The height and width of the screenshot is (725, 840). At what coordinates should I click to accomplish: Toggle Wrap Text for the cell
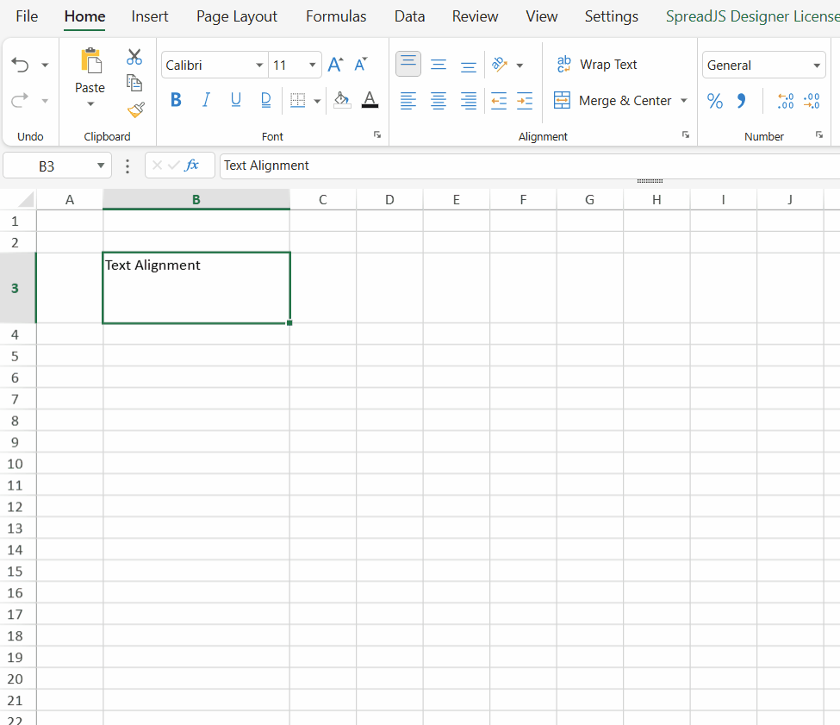(x=597, y=65)
